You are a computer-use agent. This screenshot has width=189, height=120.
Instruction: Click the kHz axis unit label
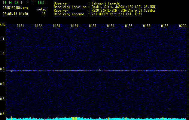tap(3, 24)
